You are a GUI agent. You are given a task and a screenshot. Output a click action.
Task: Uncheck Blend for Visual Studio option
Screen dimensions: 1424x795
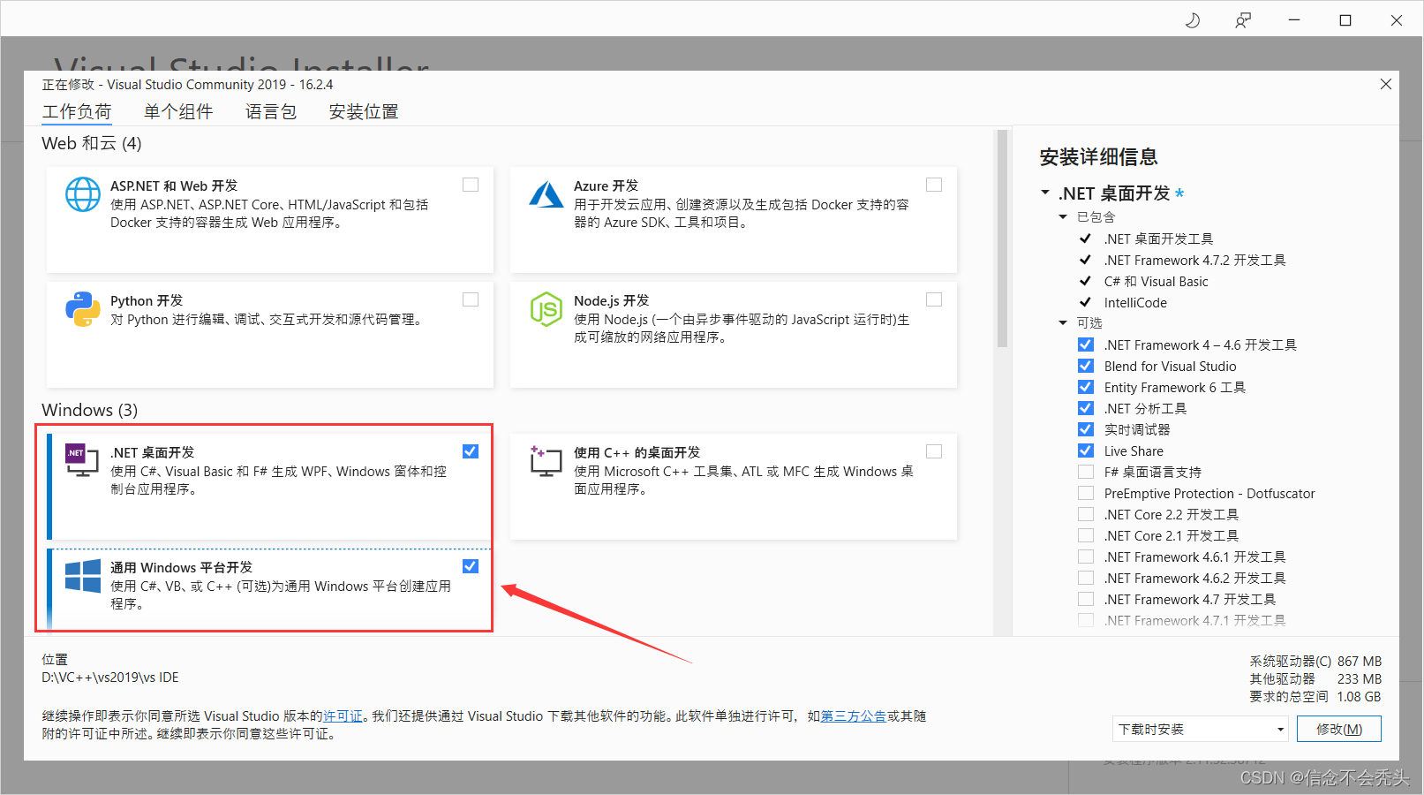pos(1086,366)
